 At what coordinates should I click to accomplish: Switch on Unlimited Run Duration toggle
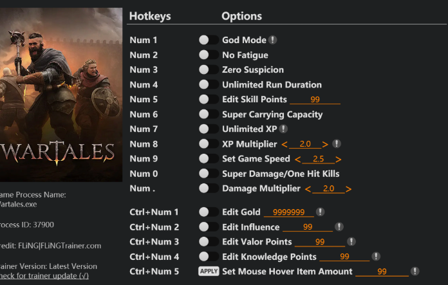[x=209, y=84]
